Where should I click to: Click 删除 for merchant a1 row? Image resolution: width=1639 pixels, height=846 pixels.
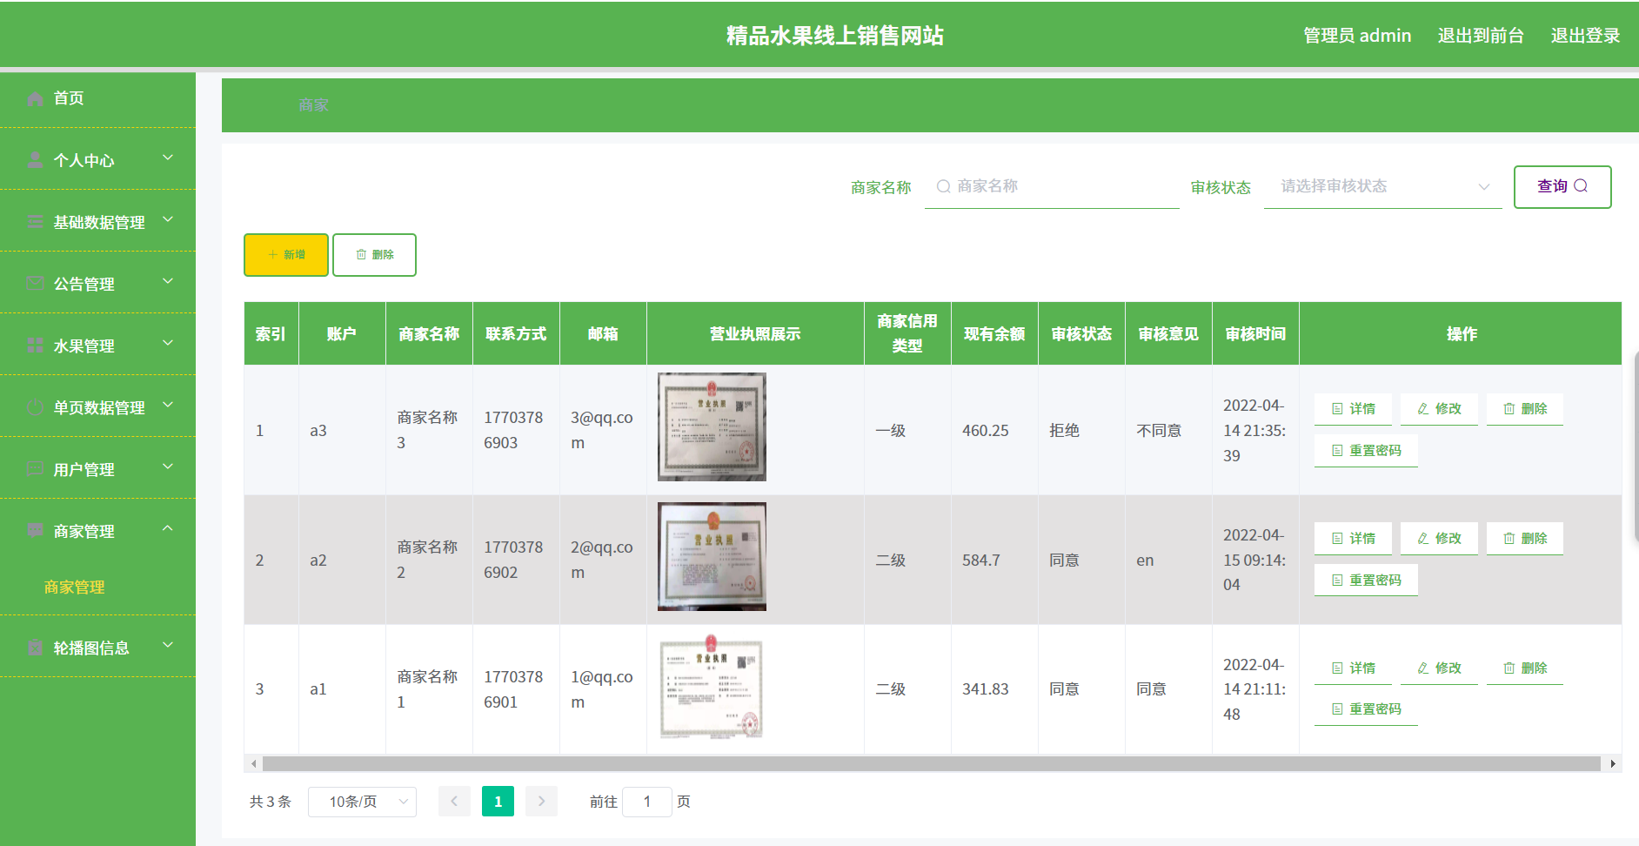pyautogui.click(x=1525, y=668)
